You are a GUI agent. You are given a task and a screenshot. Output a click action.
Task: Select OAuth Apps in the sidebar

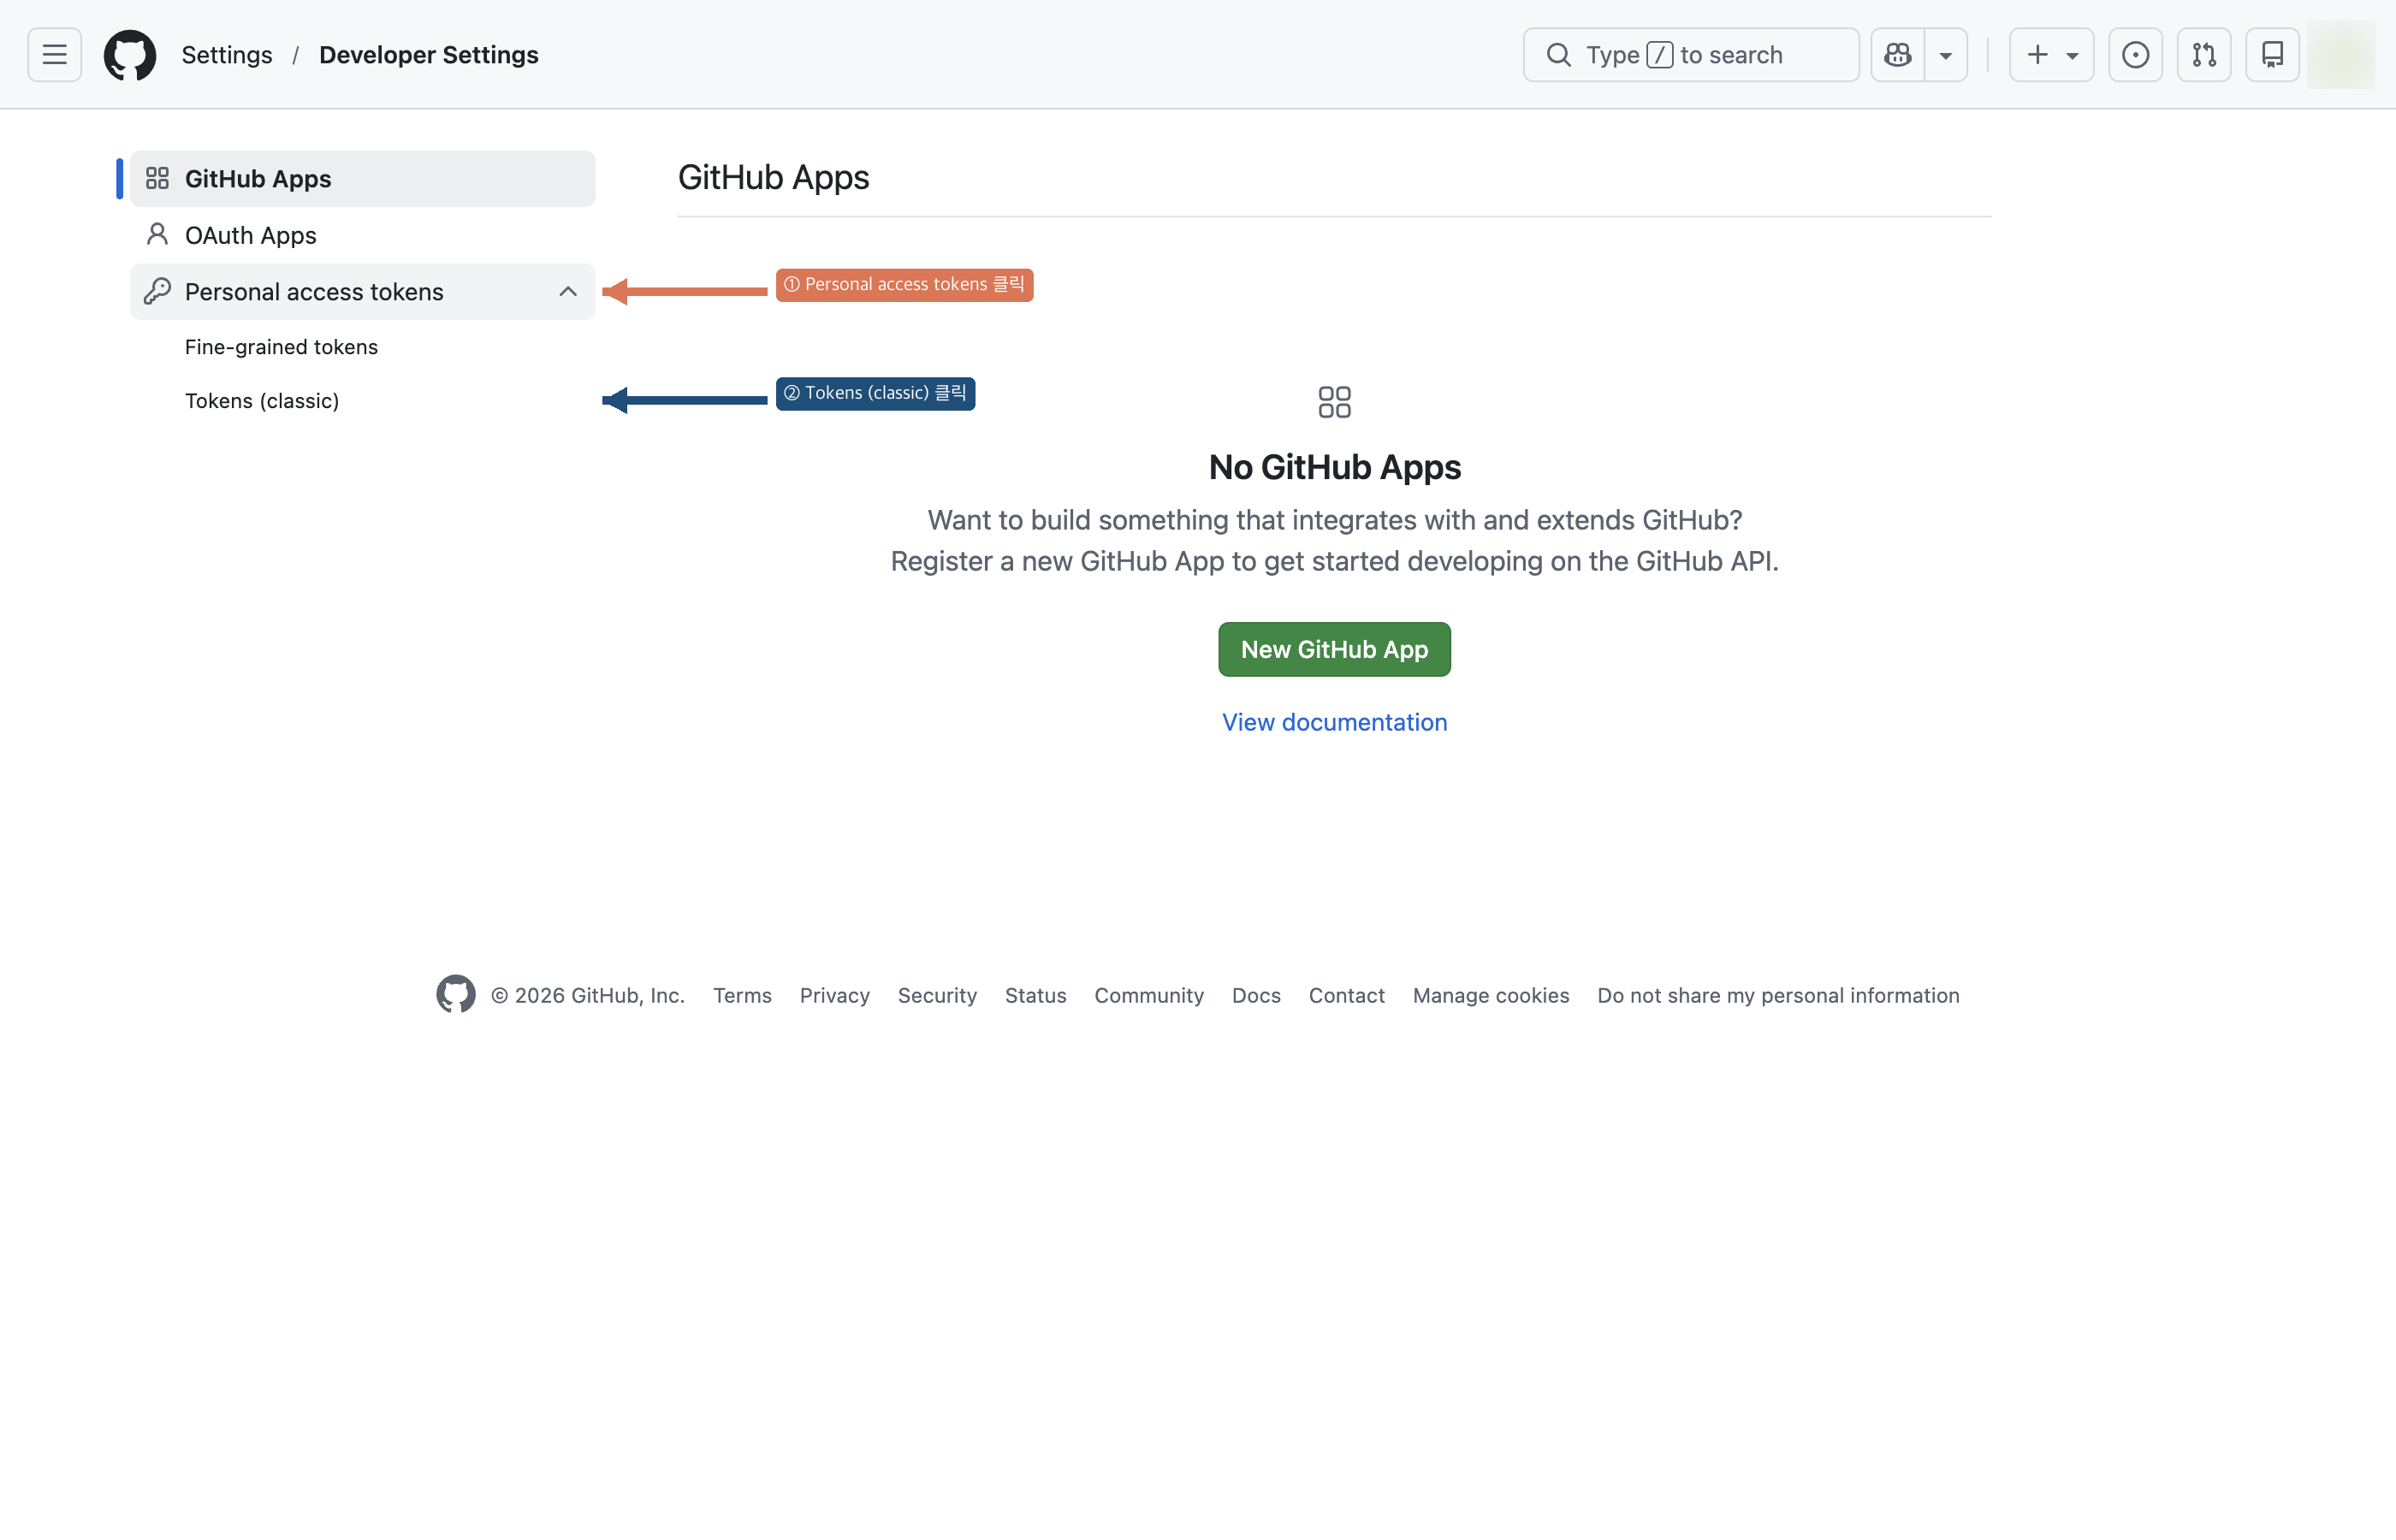point(362,235)
